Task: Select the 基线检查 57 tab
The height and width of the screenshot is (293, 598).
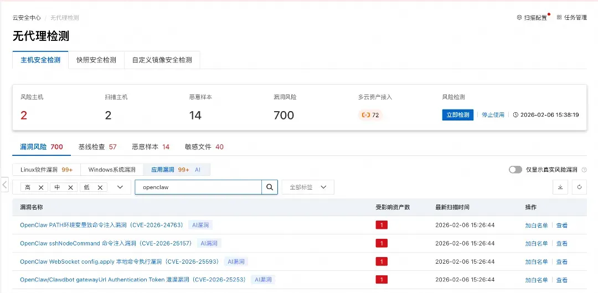Action: pyautogui.click(x=97, y=146)
